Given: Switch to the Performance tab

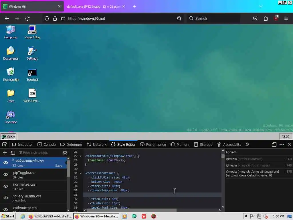Looking at the screenshot, I should [153, 144].
